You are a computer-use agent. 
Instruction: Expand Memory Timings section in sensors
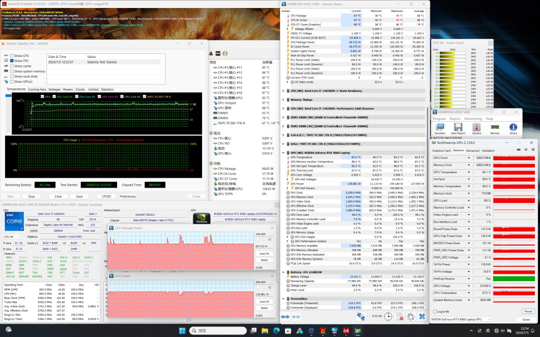pos(283,100)
